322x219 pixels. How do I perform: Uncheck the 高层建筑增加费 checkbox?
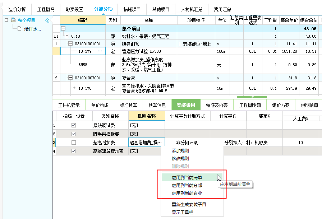click(74, 151)
